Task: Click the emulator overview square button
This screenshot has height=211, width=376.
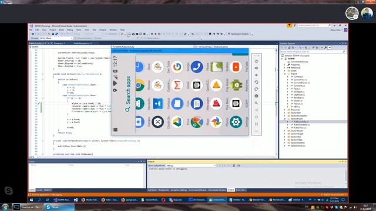Action: click(x=256, y=124)
